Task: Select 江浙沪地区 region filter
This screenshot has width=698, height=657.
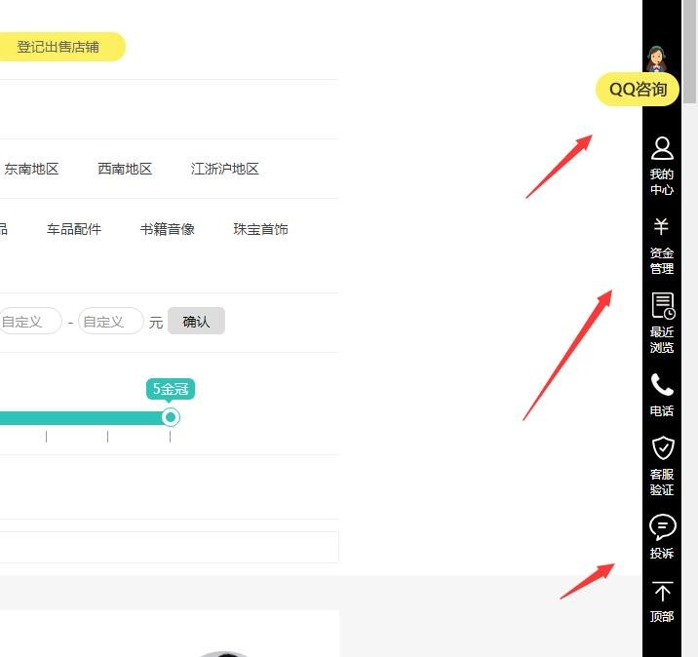Action: 225,169
